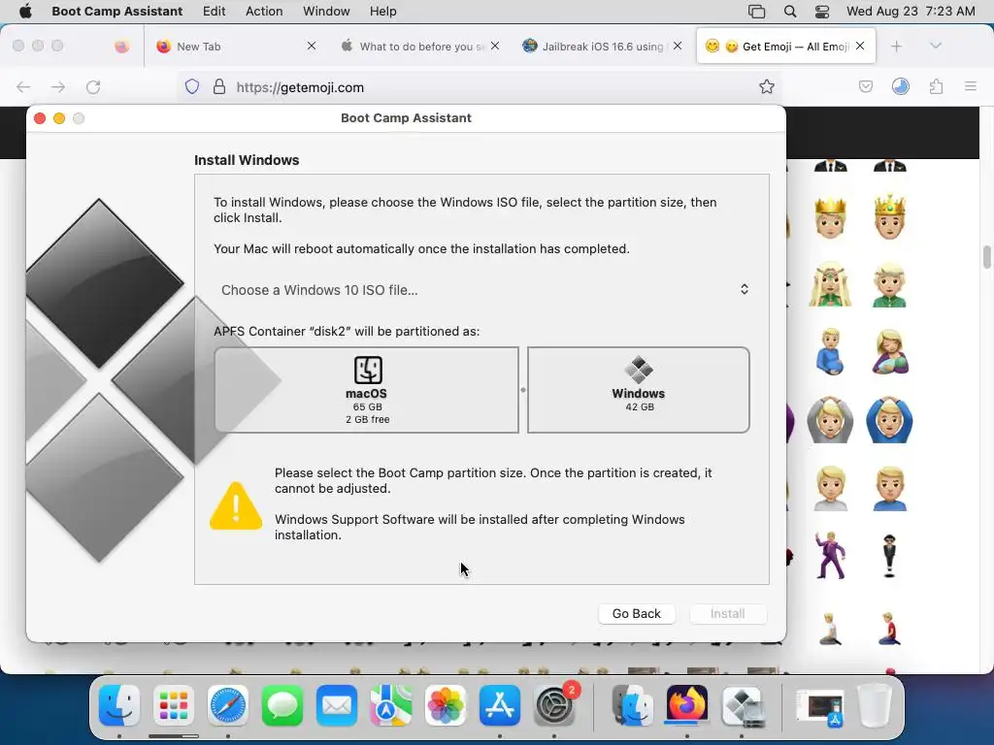The image size is (994, 745).
Task: Open Mail app in Dock
Action: tap(337, 705)
